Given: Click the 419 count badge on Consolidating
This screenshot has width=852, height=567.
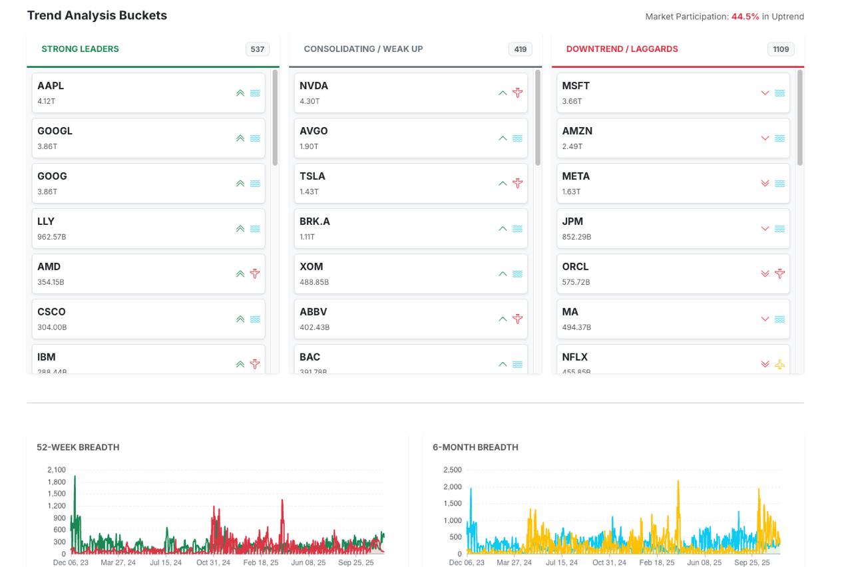Looking at the screenshot, I should coord(520,49).
